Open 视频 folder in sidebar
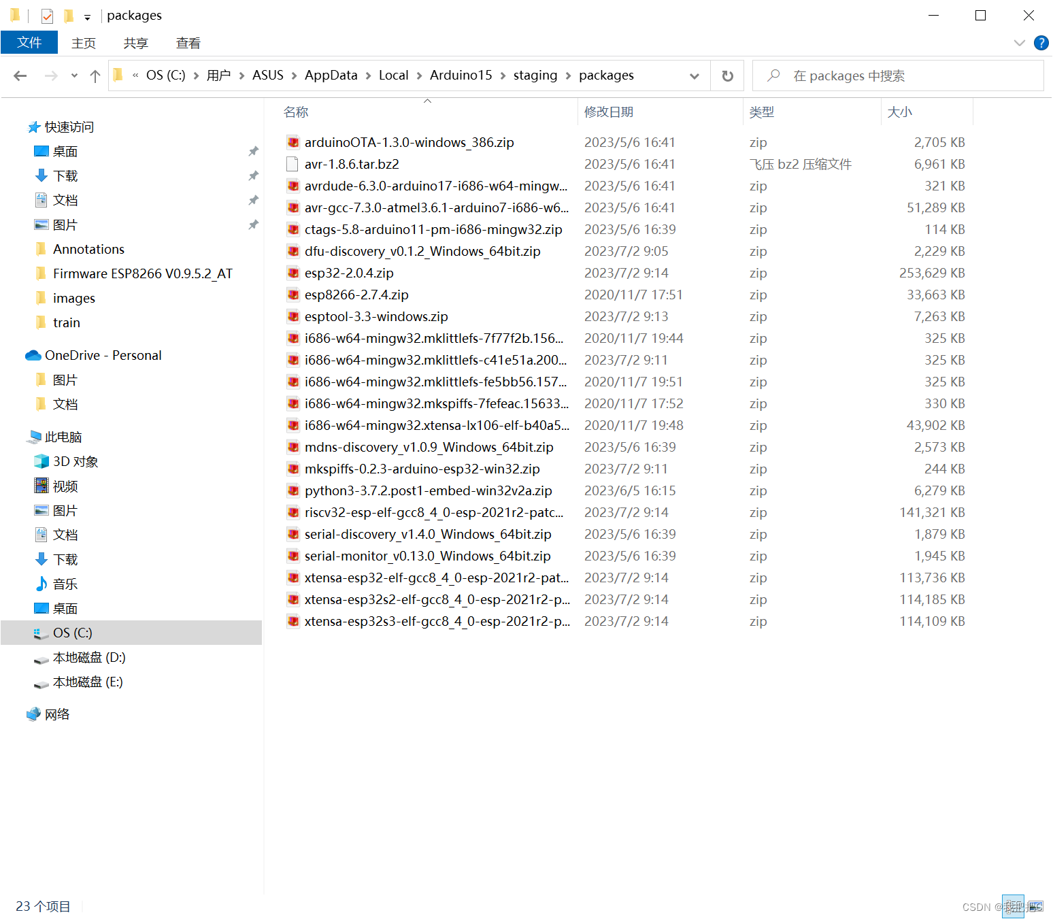Screen dimensions: 1053x919 pyautogui.click(x=65, y=486)
